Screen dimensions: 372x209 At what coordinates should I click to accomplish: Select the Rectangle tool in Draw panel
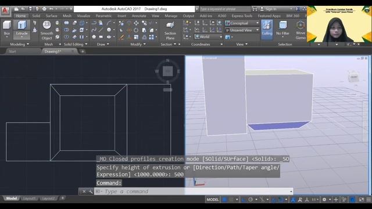point(101,37)
